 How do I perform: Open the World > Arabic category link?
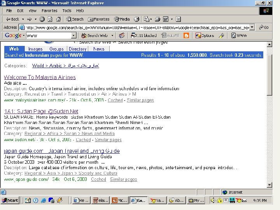click(66, 66)
